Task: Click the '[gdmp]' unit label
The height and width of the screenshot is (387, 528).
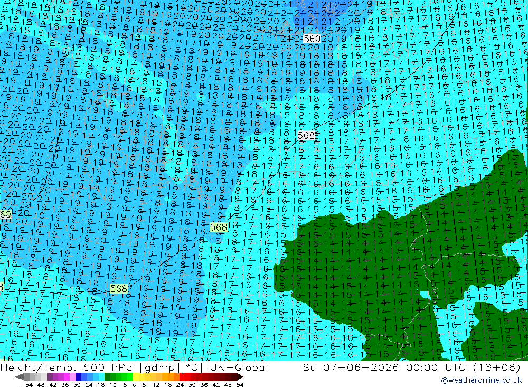Action: point(159,367)
